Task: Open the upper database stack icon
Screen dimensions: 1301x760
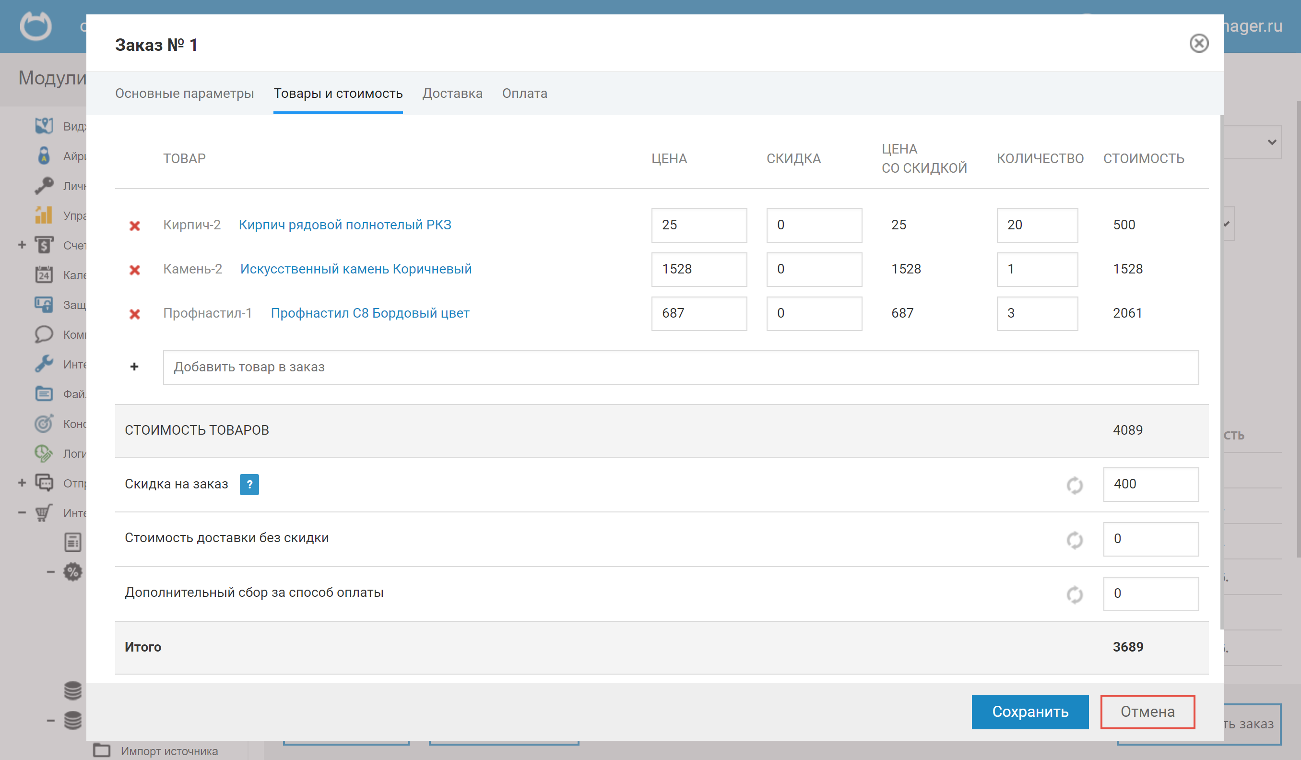Action: pyautogui.click(x=73, y=691)
